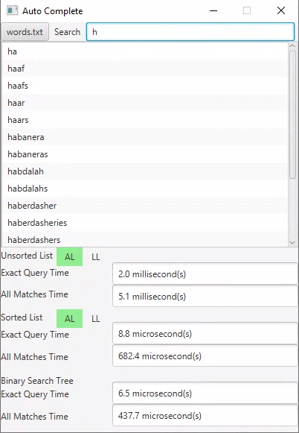This screenshot has width=299, height=433.
Task: Close the Auto Complete window
Action: tap(281, 10)
